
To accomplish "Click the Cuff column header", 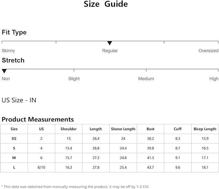I will click(177, 129).
